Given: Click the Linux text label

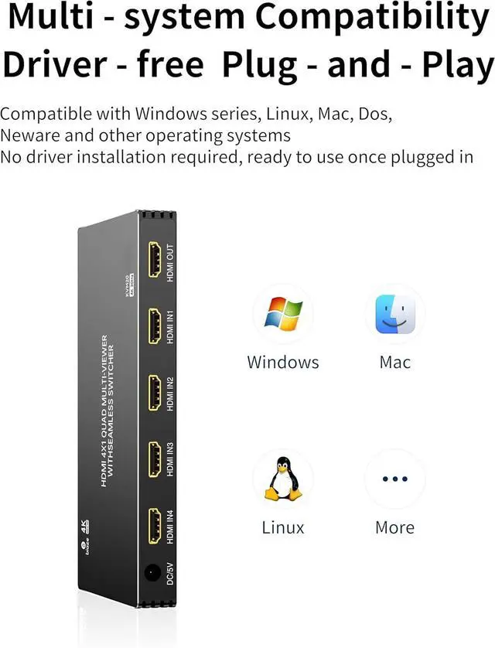Looking at the screenshot, I should 283,527.
